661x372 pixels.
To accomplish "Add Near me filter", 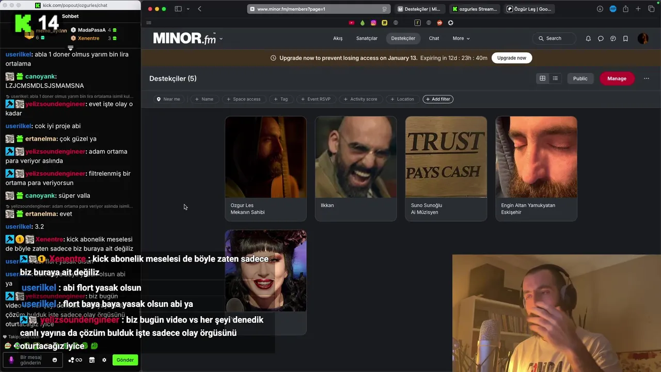I will (x=168, y=99).
